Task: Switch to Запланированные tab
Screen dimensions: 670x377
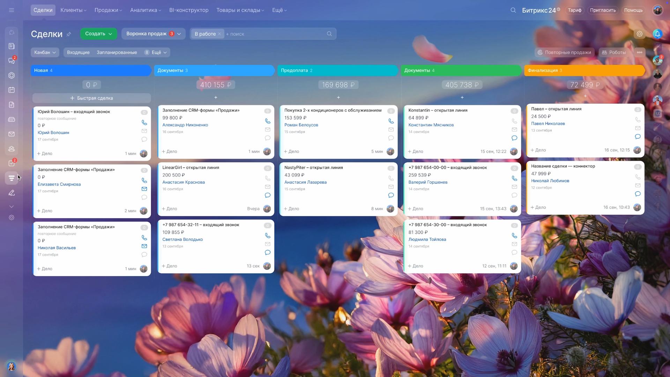Action: [x=117, y=52]
